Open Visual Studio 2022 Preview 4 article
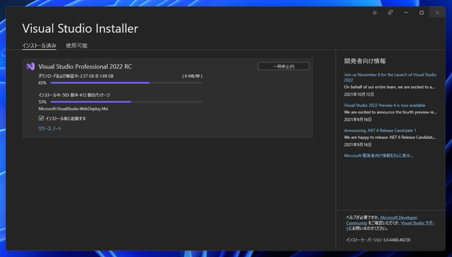The image size is (452, 257). tap(385, 105)
